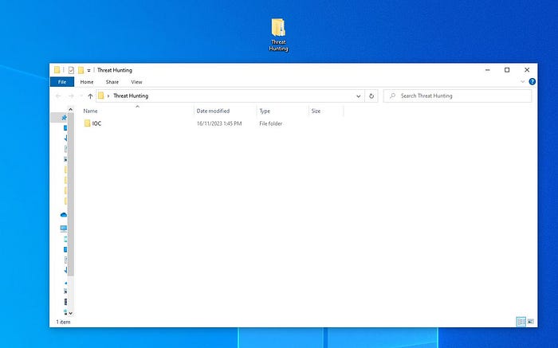Select This PC monitor icon in navigation pane
The width and height of the screenshot is (558, 348).
pos(64,228)
